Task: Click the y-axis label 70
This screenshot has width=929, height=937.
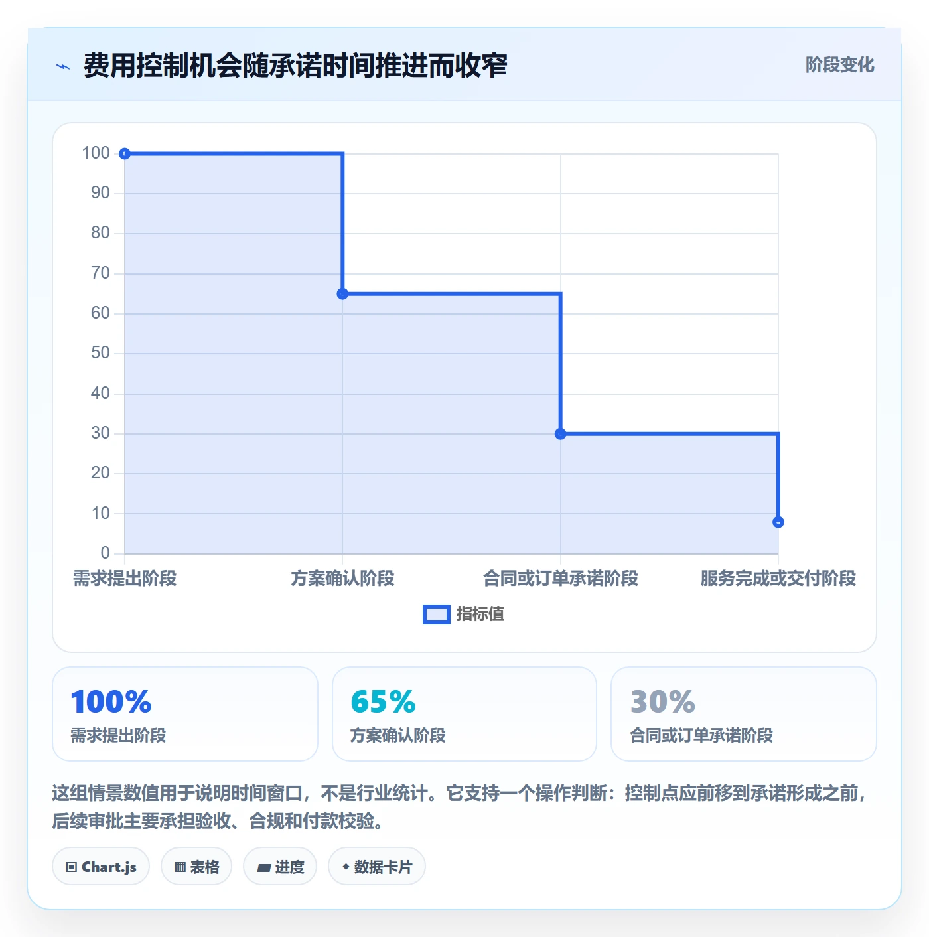Action: point(100,273)
